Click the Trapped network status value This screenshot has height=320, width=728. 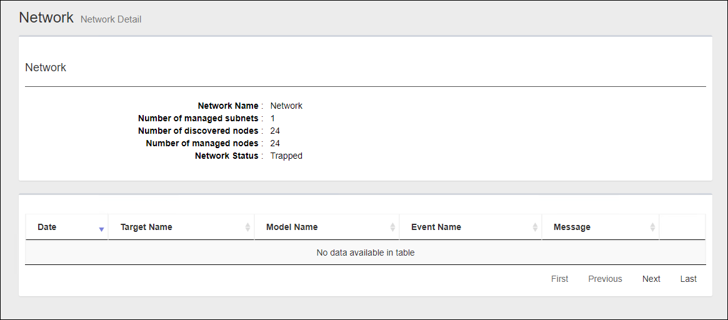tap(286, 156)
